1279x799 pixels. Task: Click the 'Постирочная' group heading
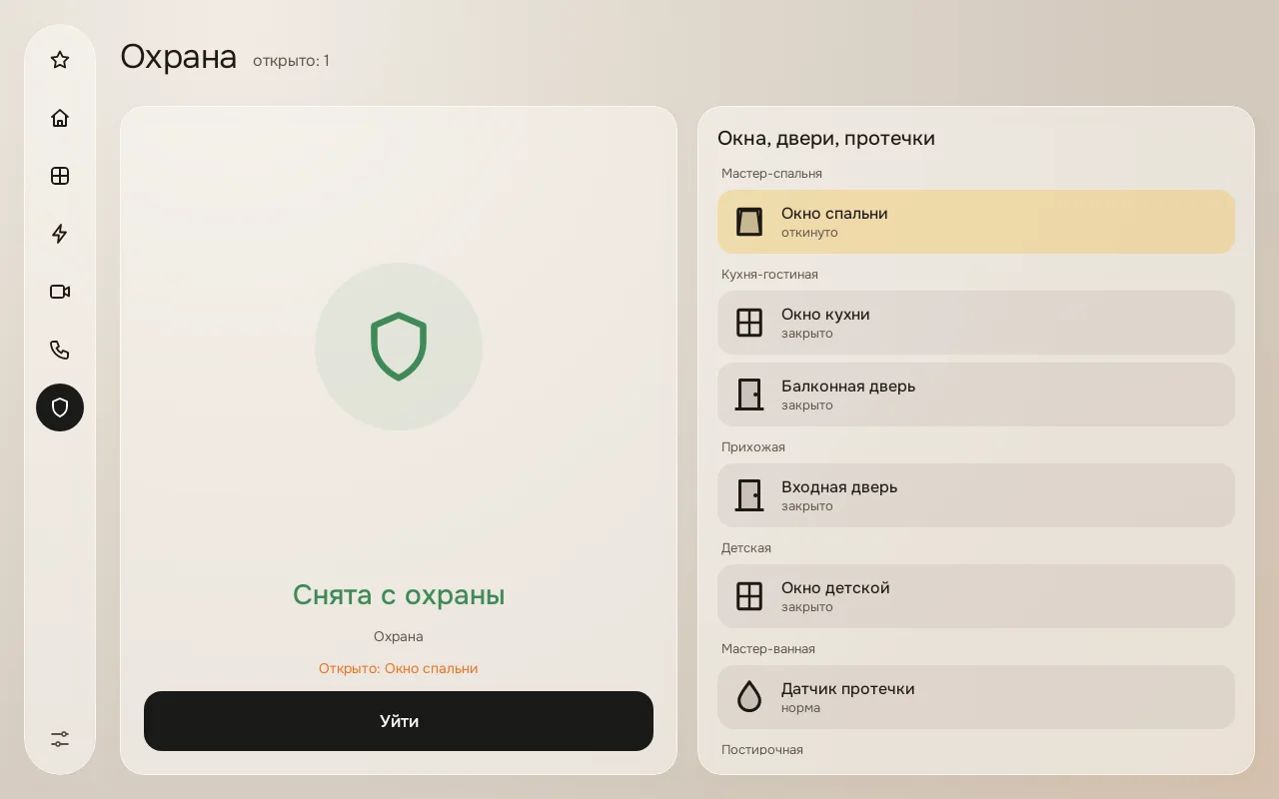pos(762,750)
